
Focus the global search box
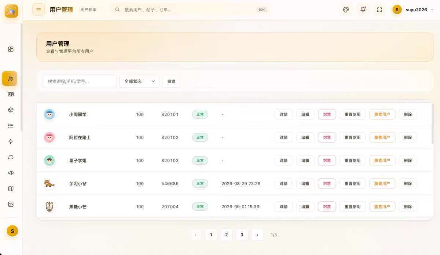[x=191, y=10]
